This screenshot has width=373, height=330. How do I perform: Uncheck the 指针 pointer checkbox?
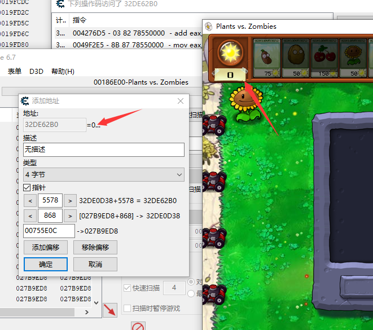(x=27, y=188)
